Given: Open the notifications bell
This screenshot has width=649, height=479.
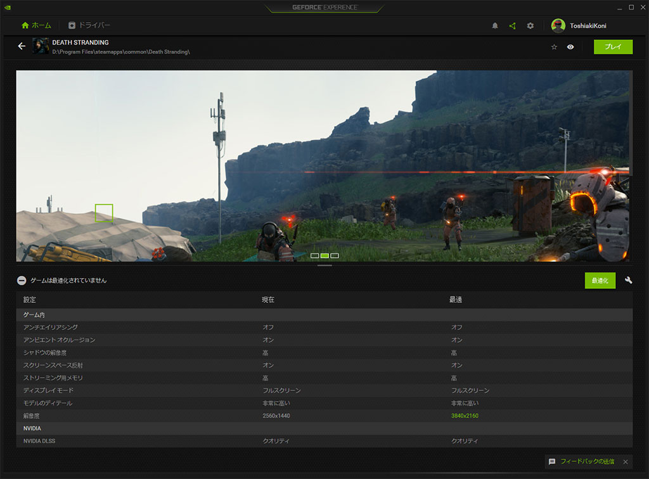Looking at the screenshot, I should pos(495,26).
